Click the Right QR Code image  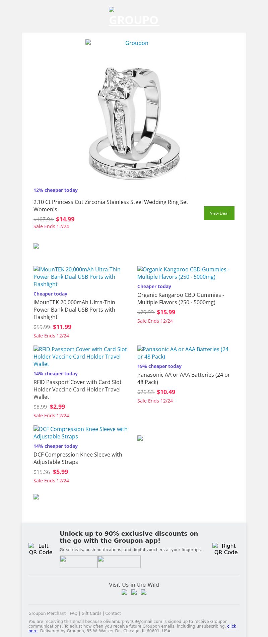[226, 549]
